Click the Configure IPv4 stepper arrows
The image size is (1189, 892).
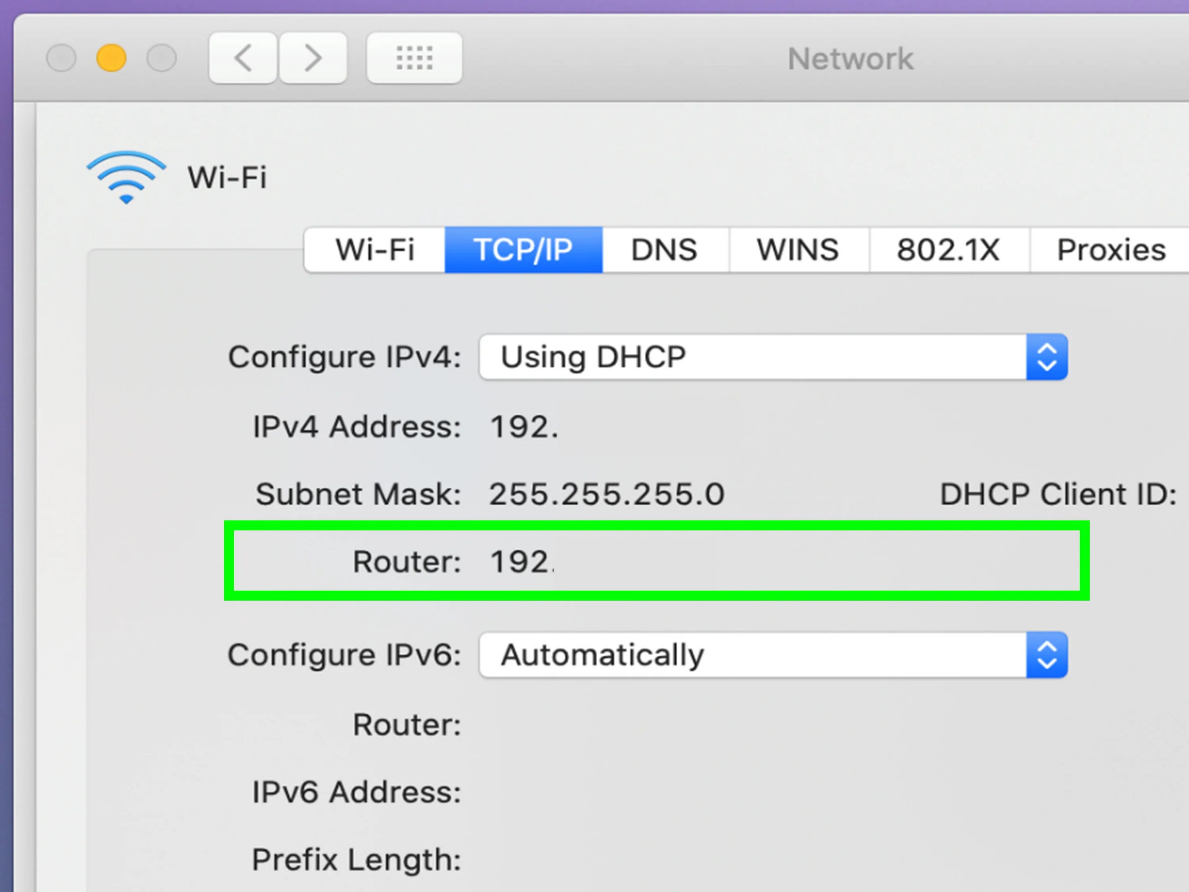click(x=1047, y=357)
